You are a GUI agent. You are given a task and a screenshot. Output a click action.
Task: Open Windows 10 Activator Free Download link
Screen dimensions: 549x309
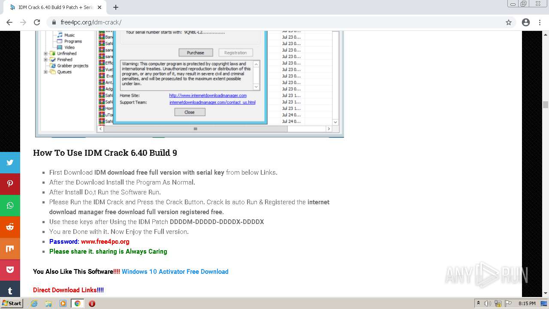[x=175, y=272]
